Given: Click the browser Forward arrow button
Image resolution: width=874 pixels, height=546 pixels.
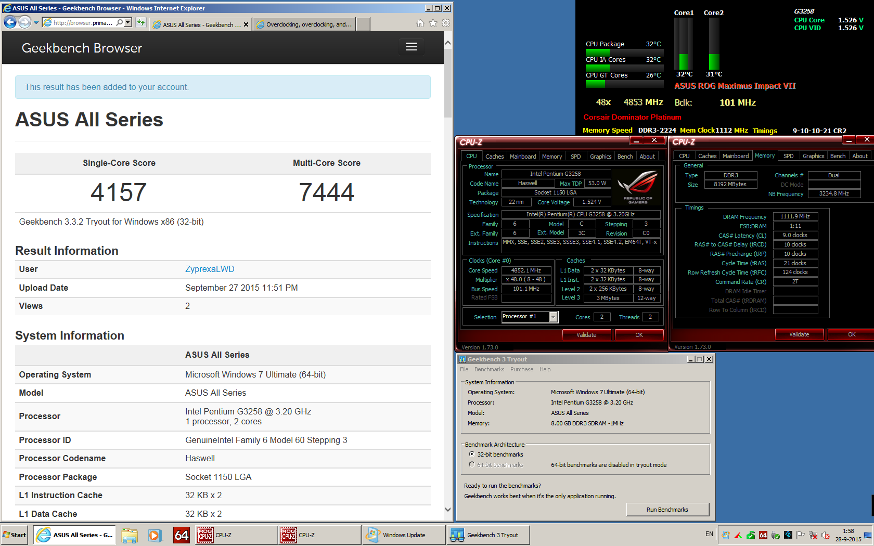Looking at the screenshot, I should pyautogui.click(x=24, y=22).
